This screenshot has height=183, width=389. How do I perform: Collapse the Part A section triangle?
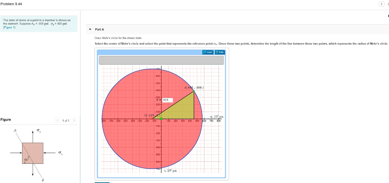click(x=90, y=29)
